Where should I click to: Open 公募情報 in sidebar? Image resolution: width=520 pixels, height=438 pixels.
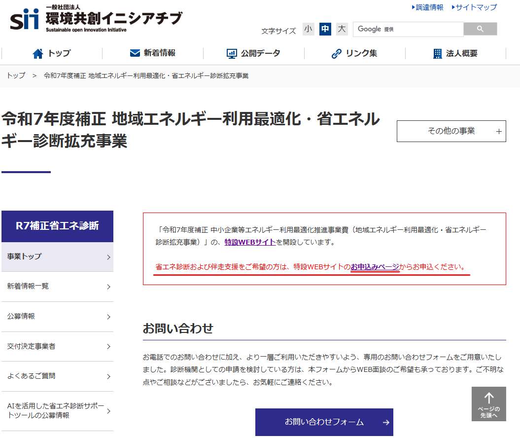click(57, 317)
